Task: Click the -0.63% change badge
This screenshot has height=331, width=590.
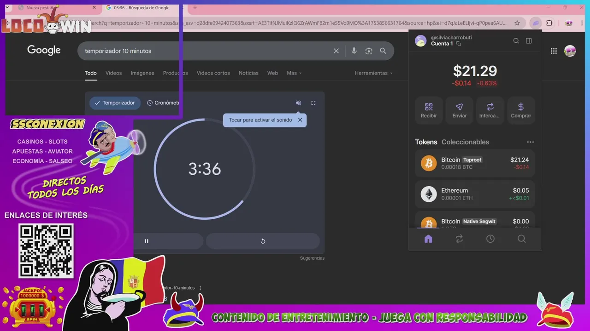Action: coord(487,83)
